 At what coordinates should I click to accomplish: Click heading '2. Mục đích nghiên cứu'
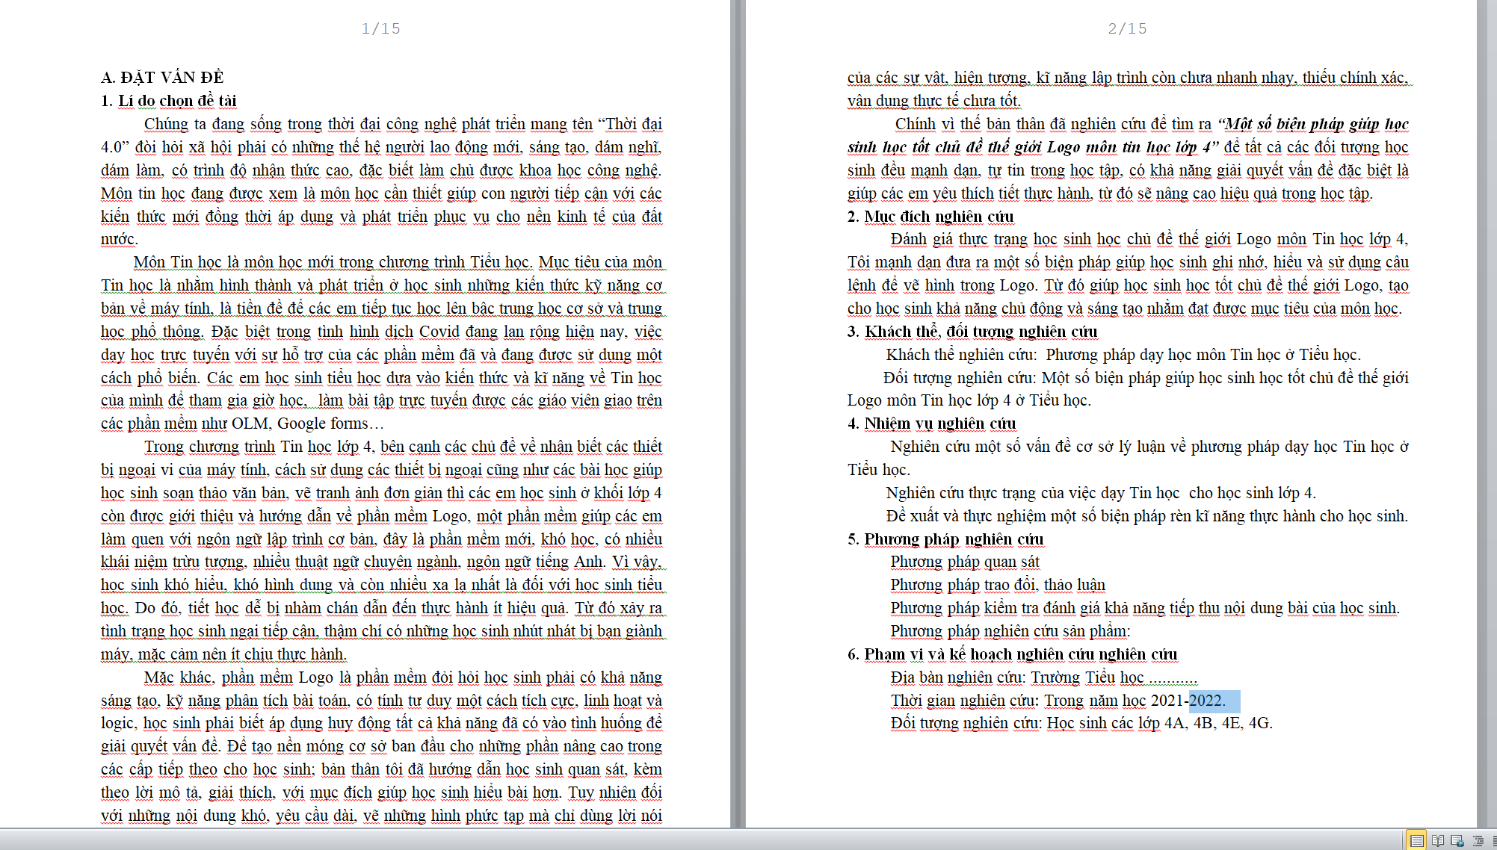coord(930,217)
